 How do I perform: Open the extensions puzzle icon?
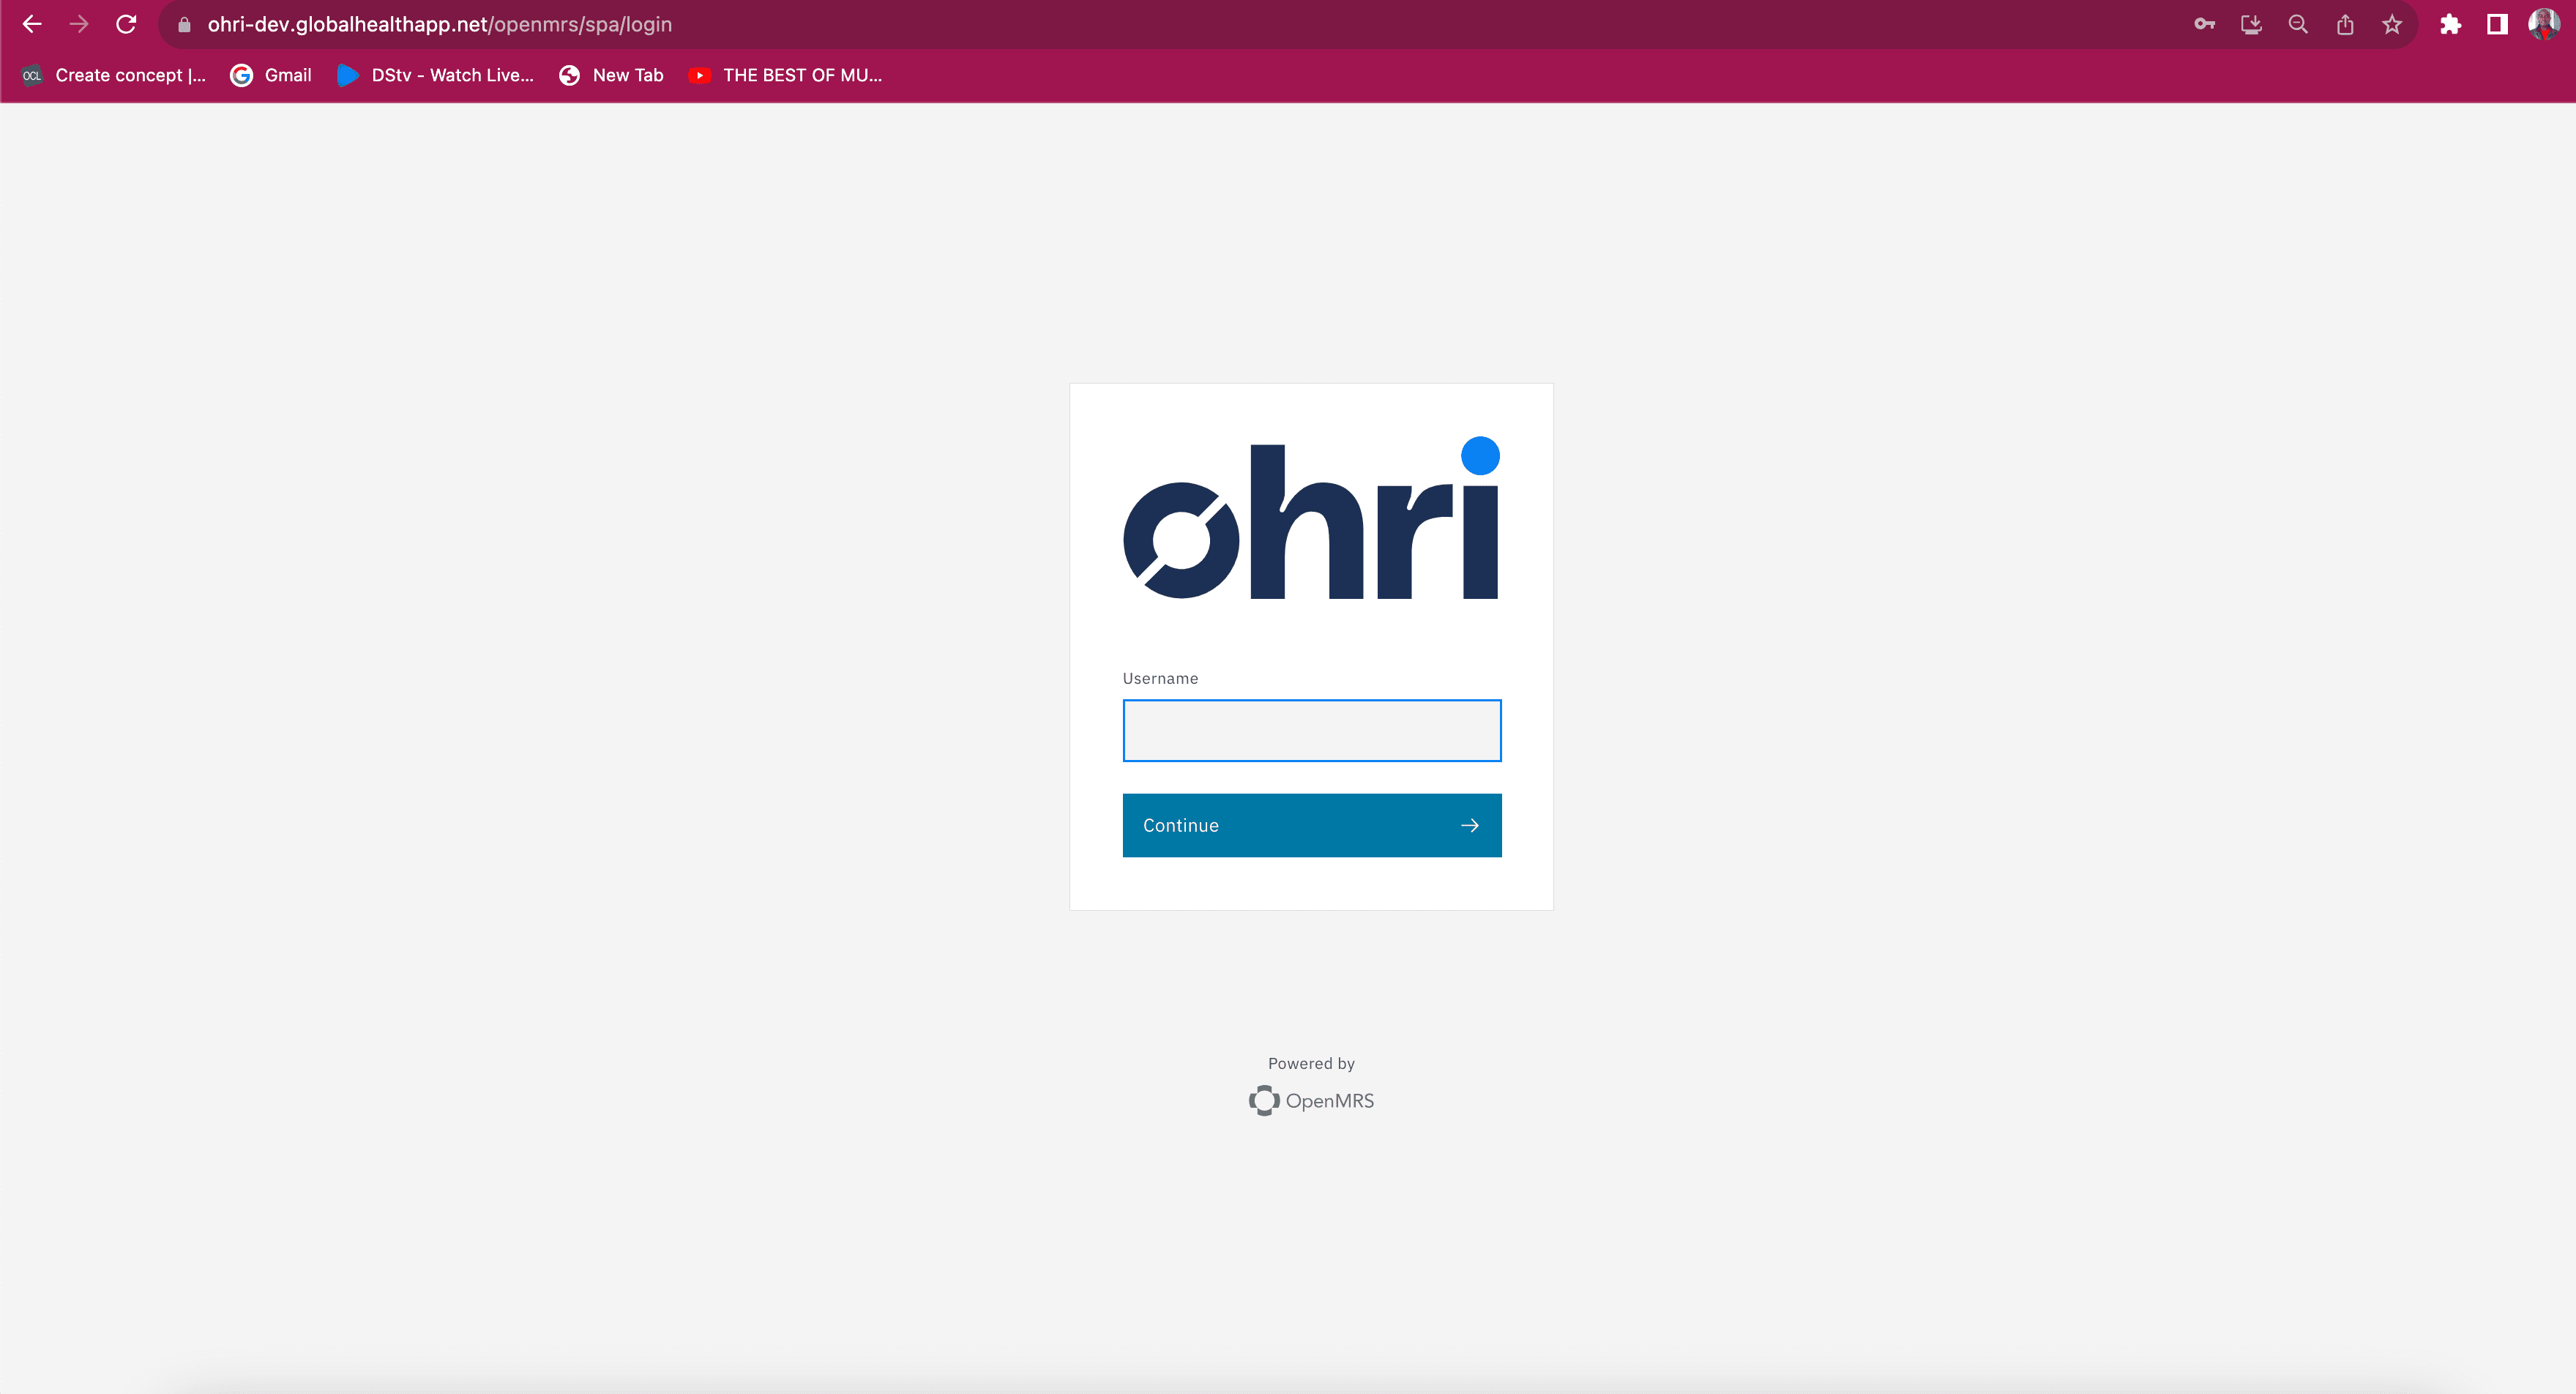click(x=2450, y=24)
